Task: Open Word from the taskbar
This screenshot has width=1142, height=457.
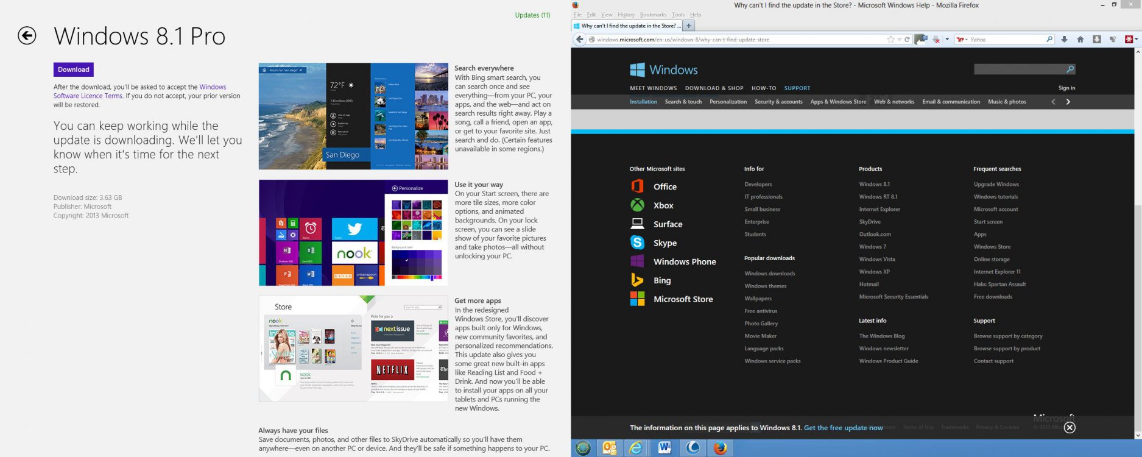Action: pos(664,448)
